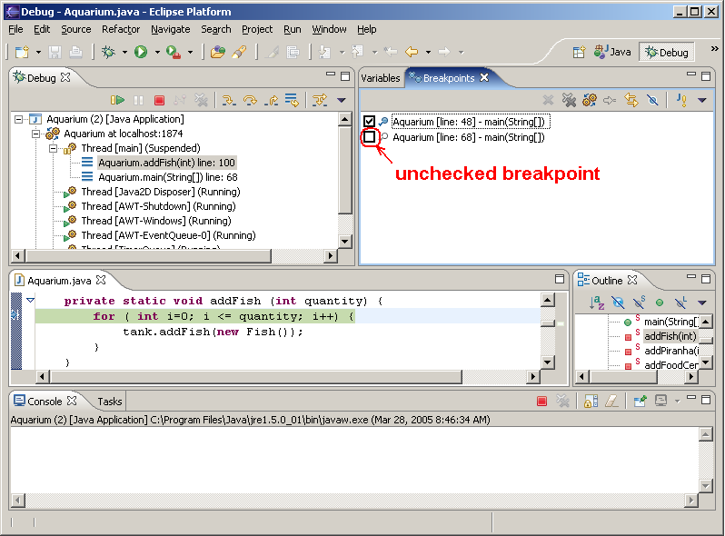Click the Clear Console icon
This screenshot has height=536, width=725.
point(611,401)
